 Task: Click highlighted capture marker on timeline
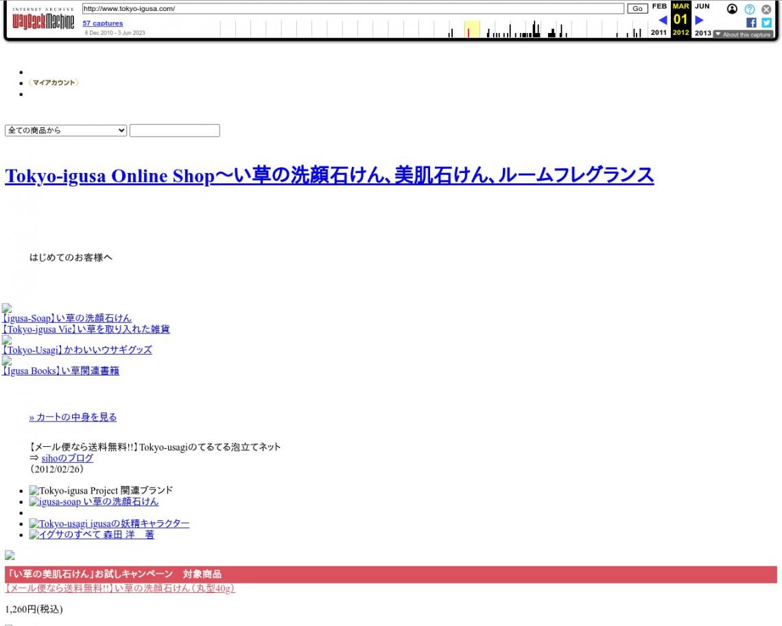click(x=469, y=32)
